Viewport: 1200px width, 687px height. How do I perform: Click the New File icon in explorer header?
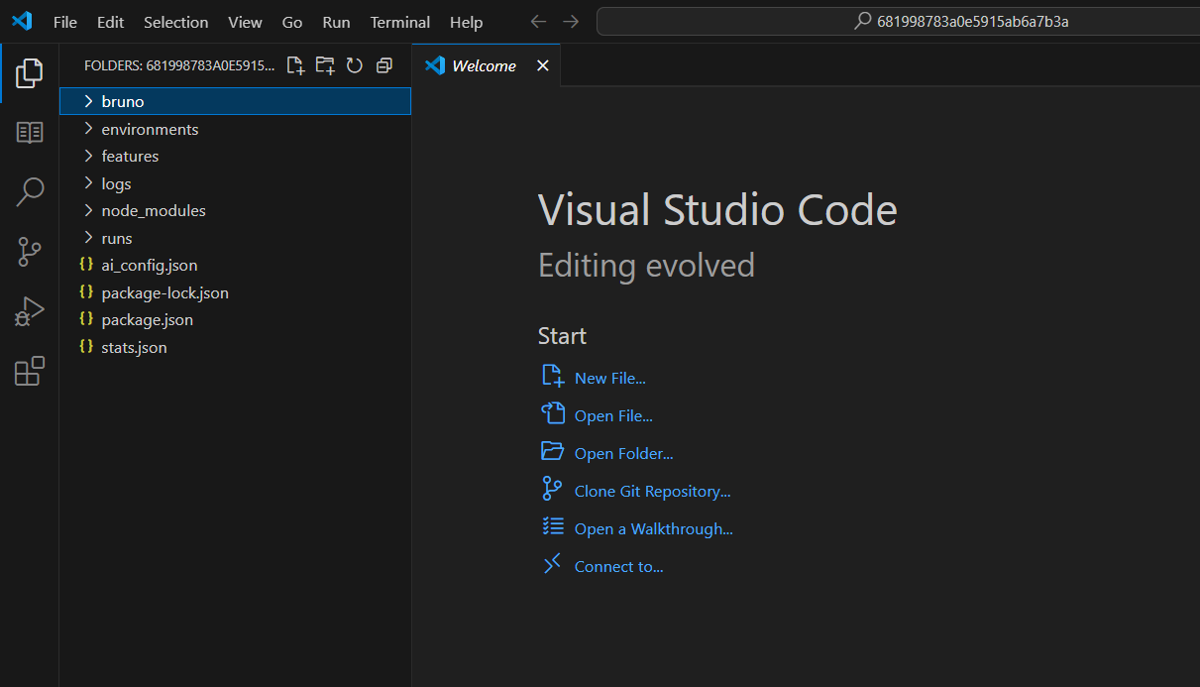pyautogui.click(x=295, y=66)
